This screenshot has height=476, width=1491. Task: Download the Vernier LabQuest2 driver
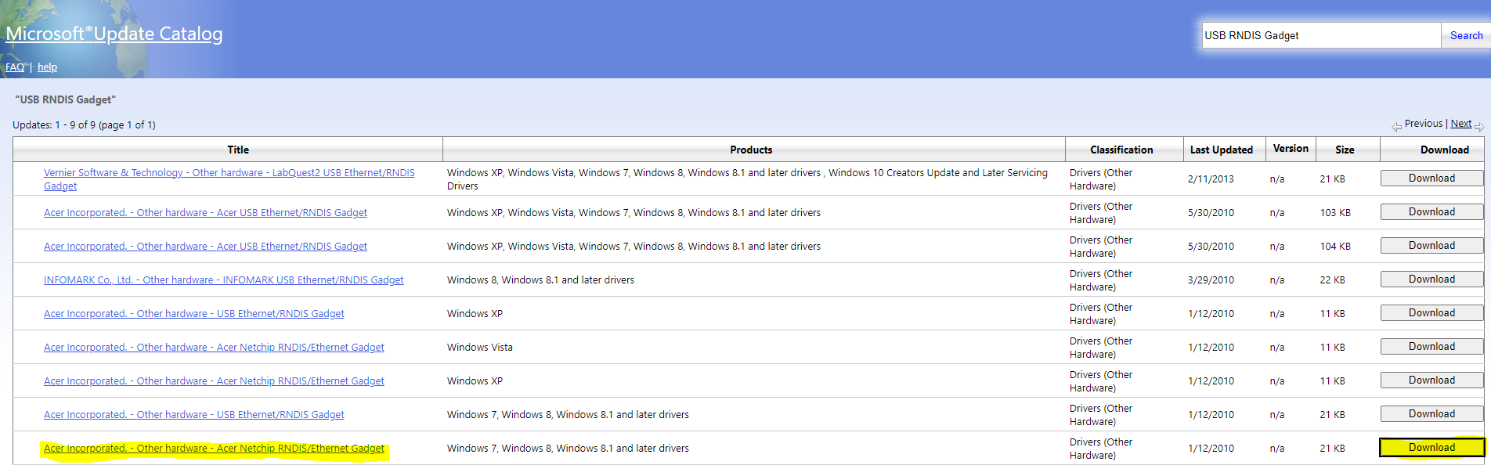[1431, 178]
